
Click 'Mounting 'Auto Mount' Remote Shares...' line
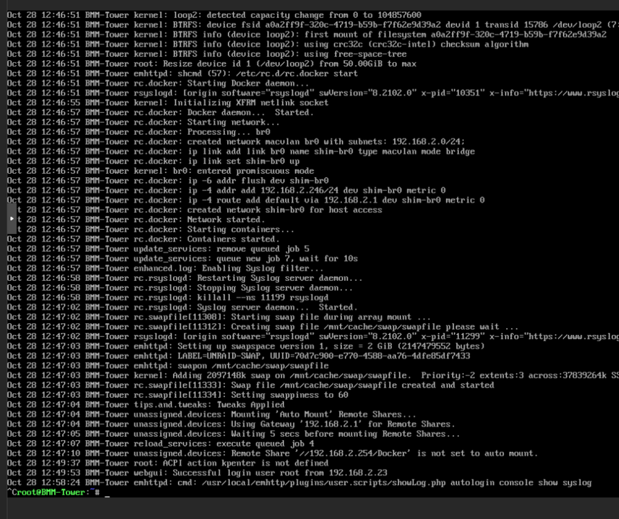click(x=211, y=414)
